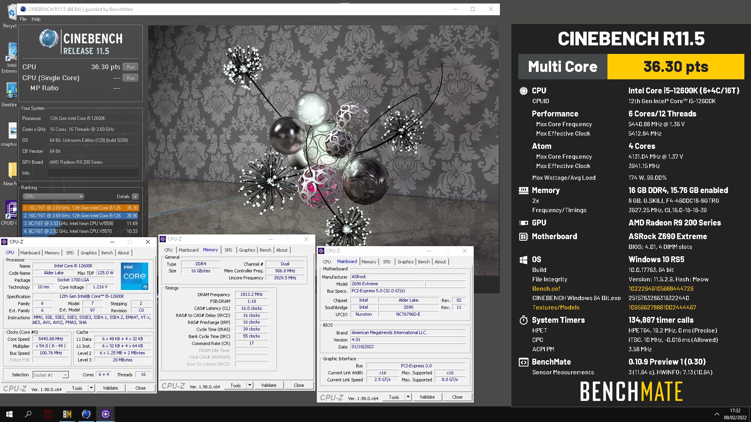Switch to Graphics tab in Mainboard CPU-Z window
Image resolution: width=751 pixels, height=422 pixels.
pyautogui.click(x=406, y=262)
